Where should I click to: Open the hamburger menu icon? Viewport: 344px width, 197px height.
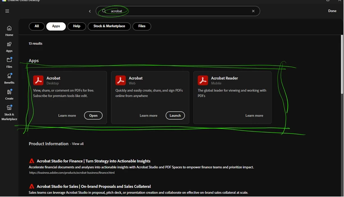point(7,11)
